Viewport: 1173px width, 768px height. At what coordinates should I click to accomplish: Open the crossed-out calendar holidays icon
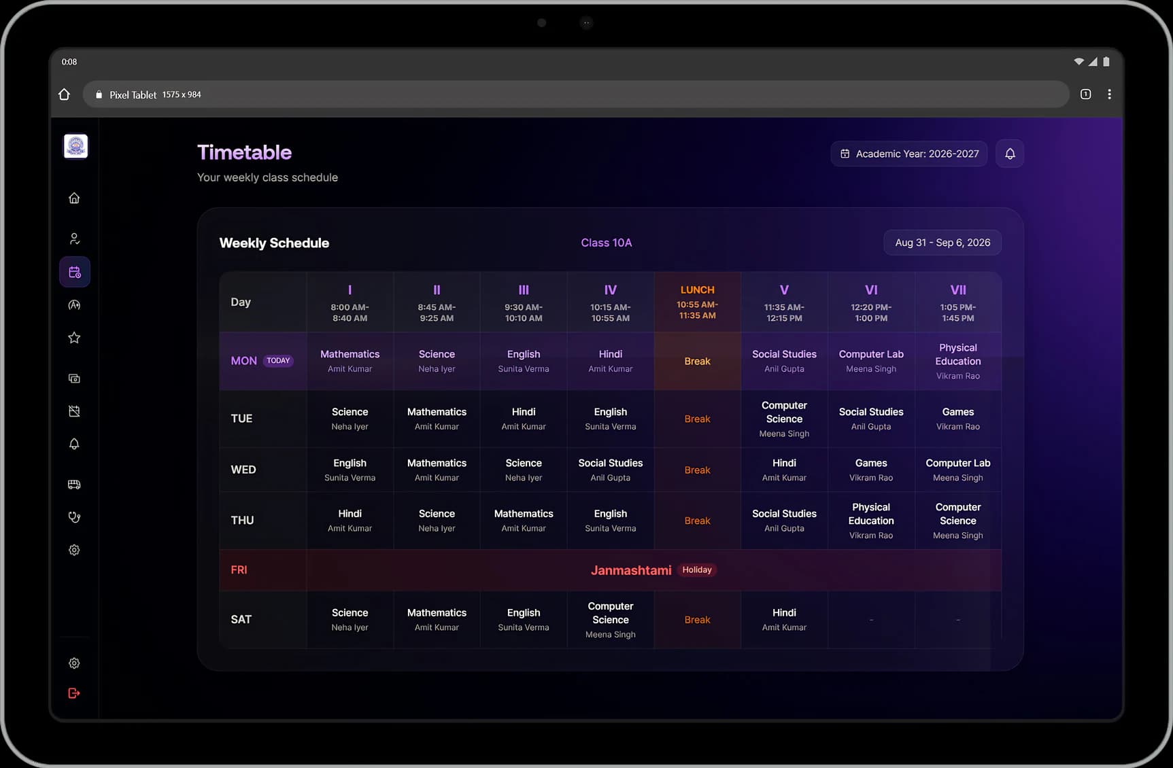click(x=74, y=411)
